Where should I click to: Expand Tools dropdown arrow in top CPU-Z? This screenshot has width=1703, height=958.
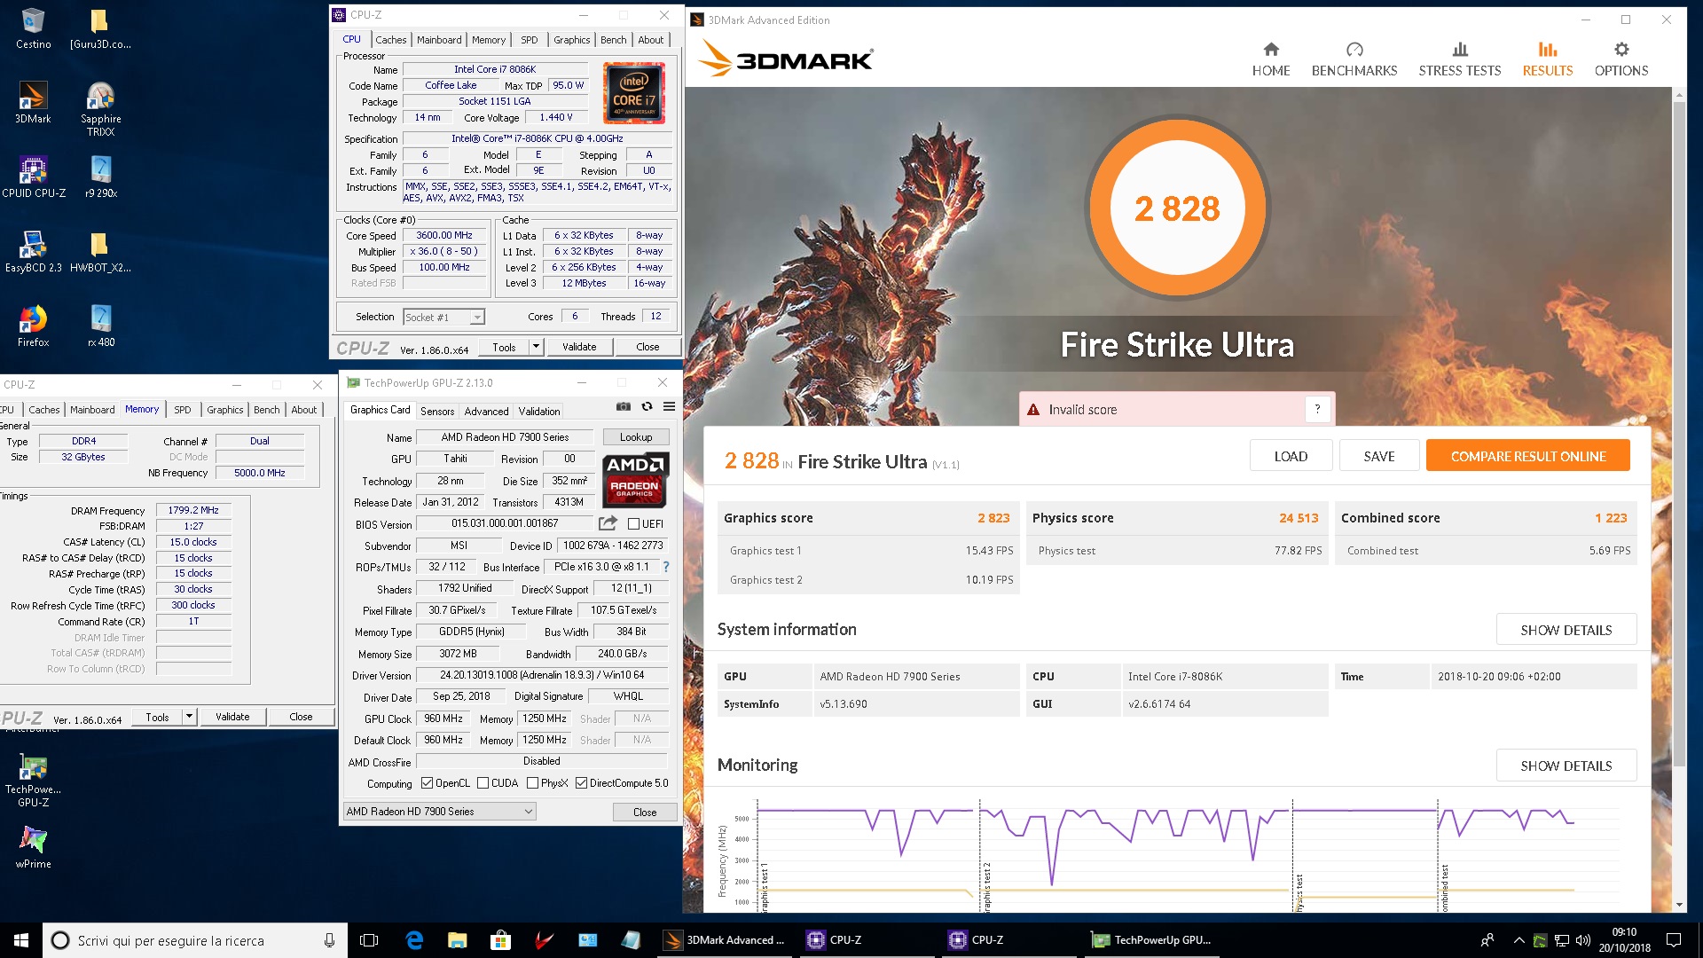coord(536,347)
